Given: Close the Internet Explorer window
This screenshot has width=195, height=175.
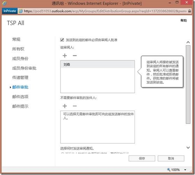Looking at the screenshot, I should pos(187,2).
